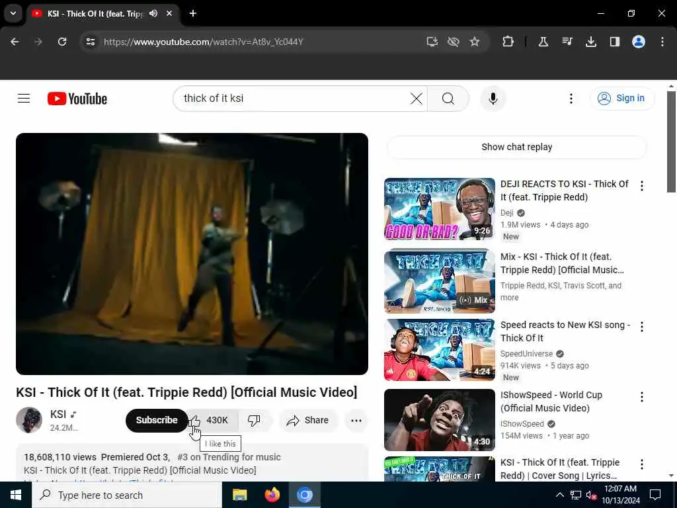Open DEJI REACTS TO KSI thumbnail

point(440,209)
